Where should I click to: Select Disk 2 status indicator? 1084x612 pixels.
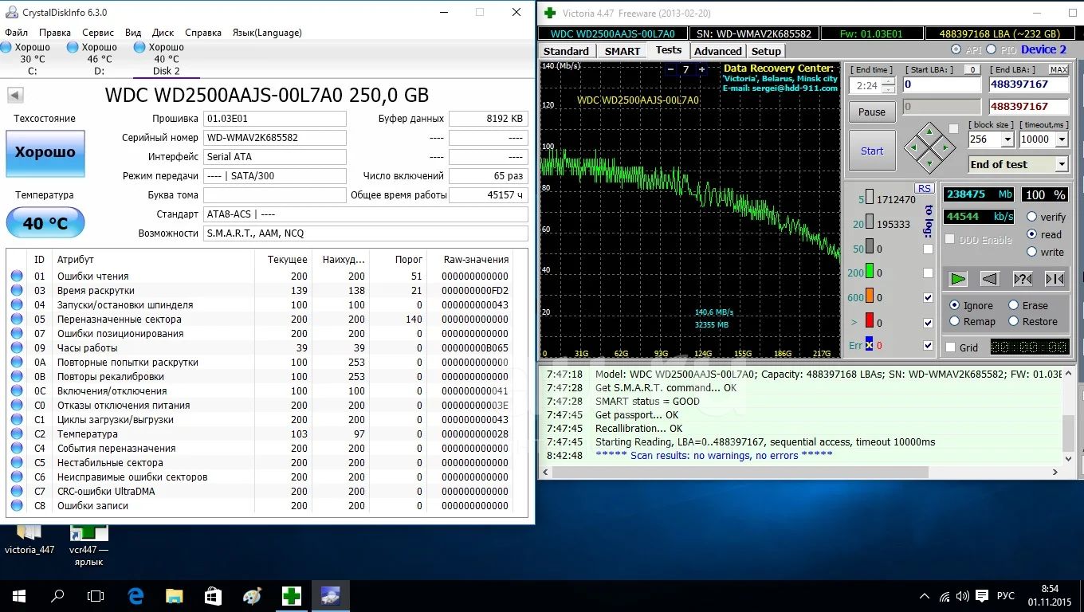(140, 47)
